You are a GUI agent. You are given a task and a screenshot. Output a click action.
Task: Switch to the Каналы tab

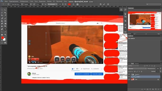pyautogui.click(x=137, y=63)
